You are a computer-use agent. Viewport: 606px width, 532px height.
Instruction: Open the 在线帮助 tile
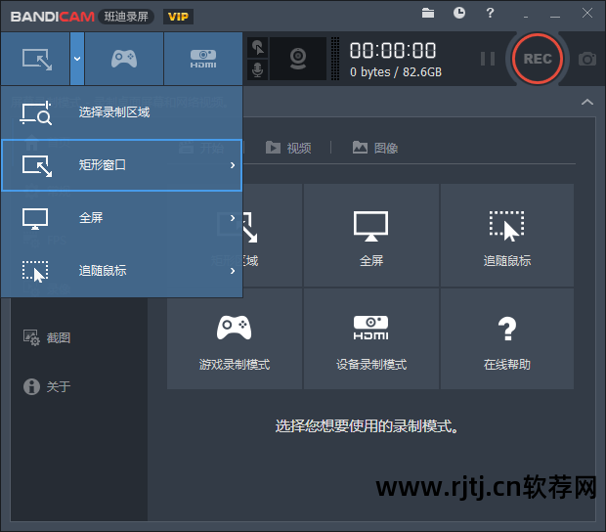[507, 339]
